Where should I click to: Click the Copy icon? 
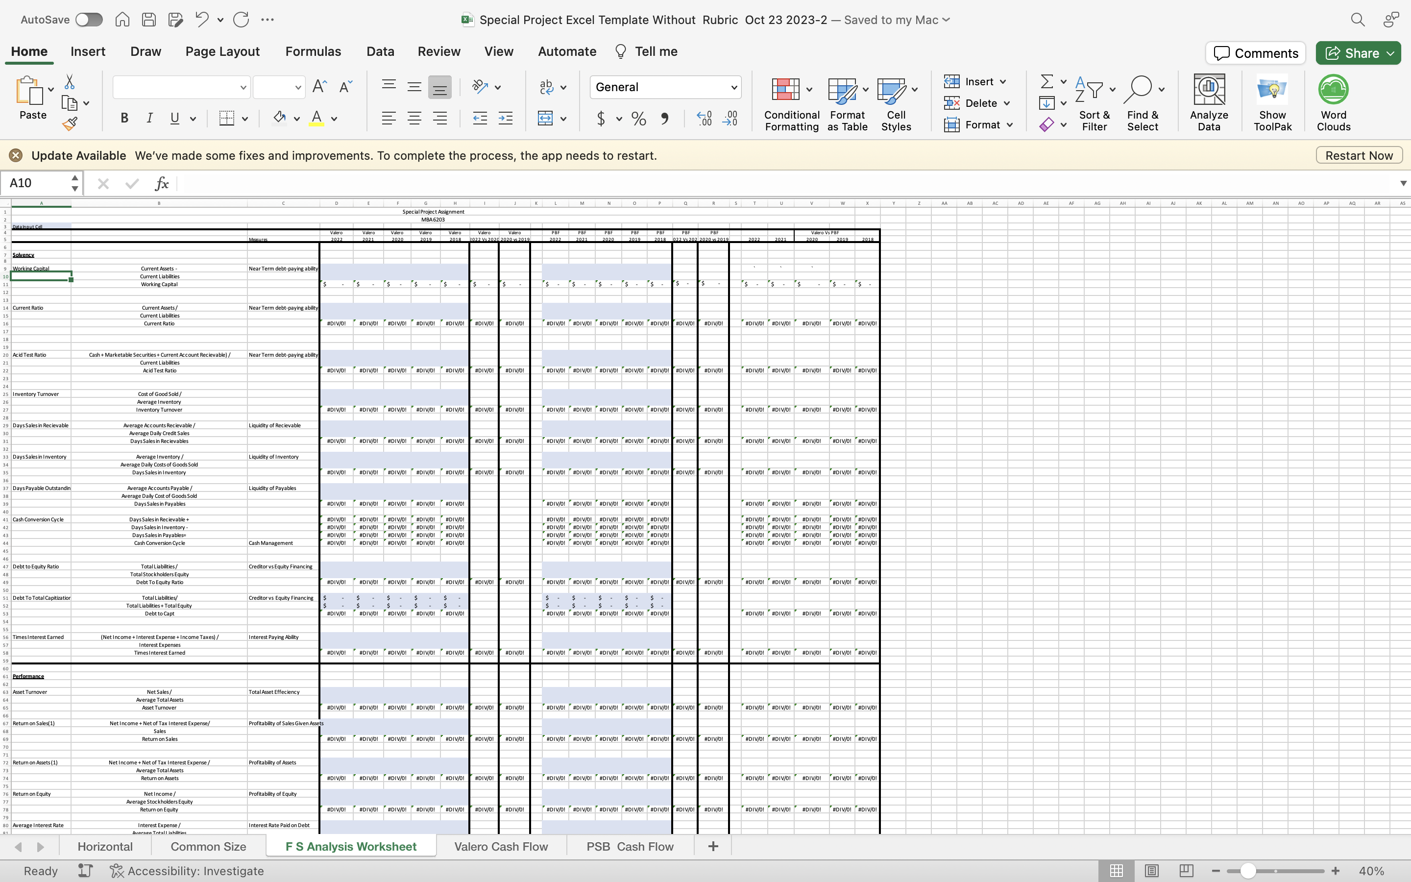click(70, 103)
